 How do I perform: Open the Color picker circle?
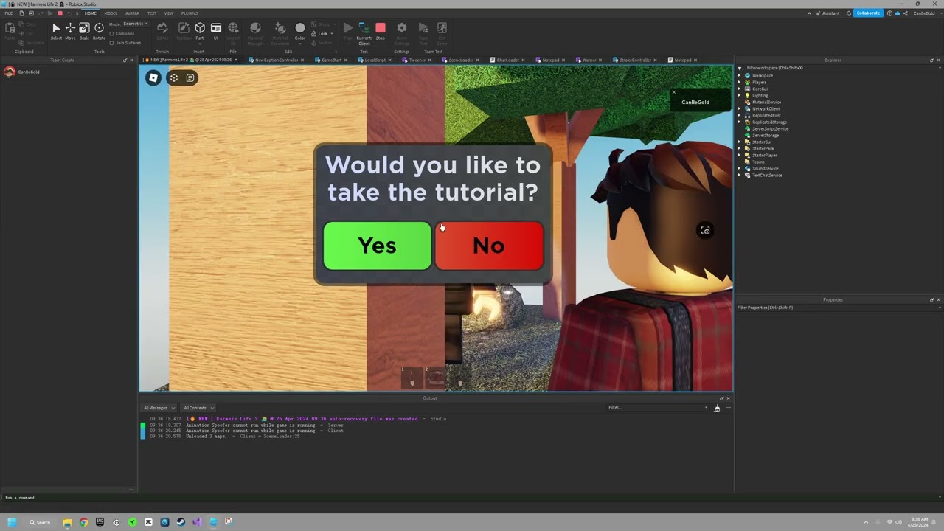(x=300, y=28)
